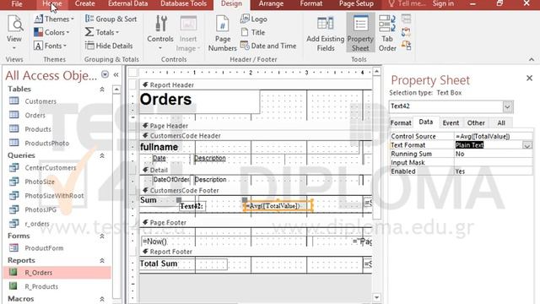This screenshot has width=540, height=304.
Task: Open the Database Tools tab
Action: (x=184, y=3)
